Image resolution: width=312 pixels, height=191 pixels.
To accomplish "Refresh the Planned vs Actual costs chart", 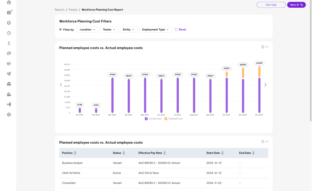I will (x=263, y=47).
